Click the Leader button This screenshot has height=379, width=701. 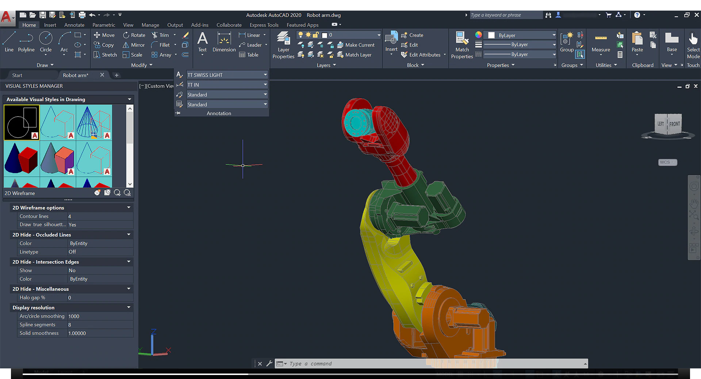(250, 45)
